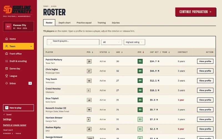Screen dimensions: 222x139
Task: Click the Saved status indicator
Action: pos(7,115)
